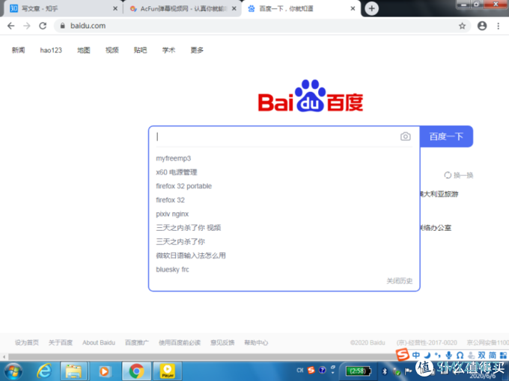
Task: Click the Sogou S logo on IME bar
Action: click(x=403, y=354)
